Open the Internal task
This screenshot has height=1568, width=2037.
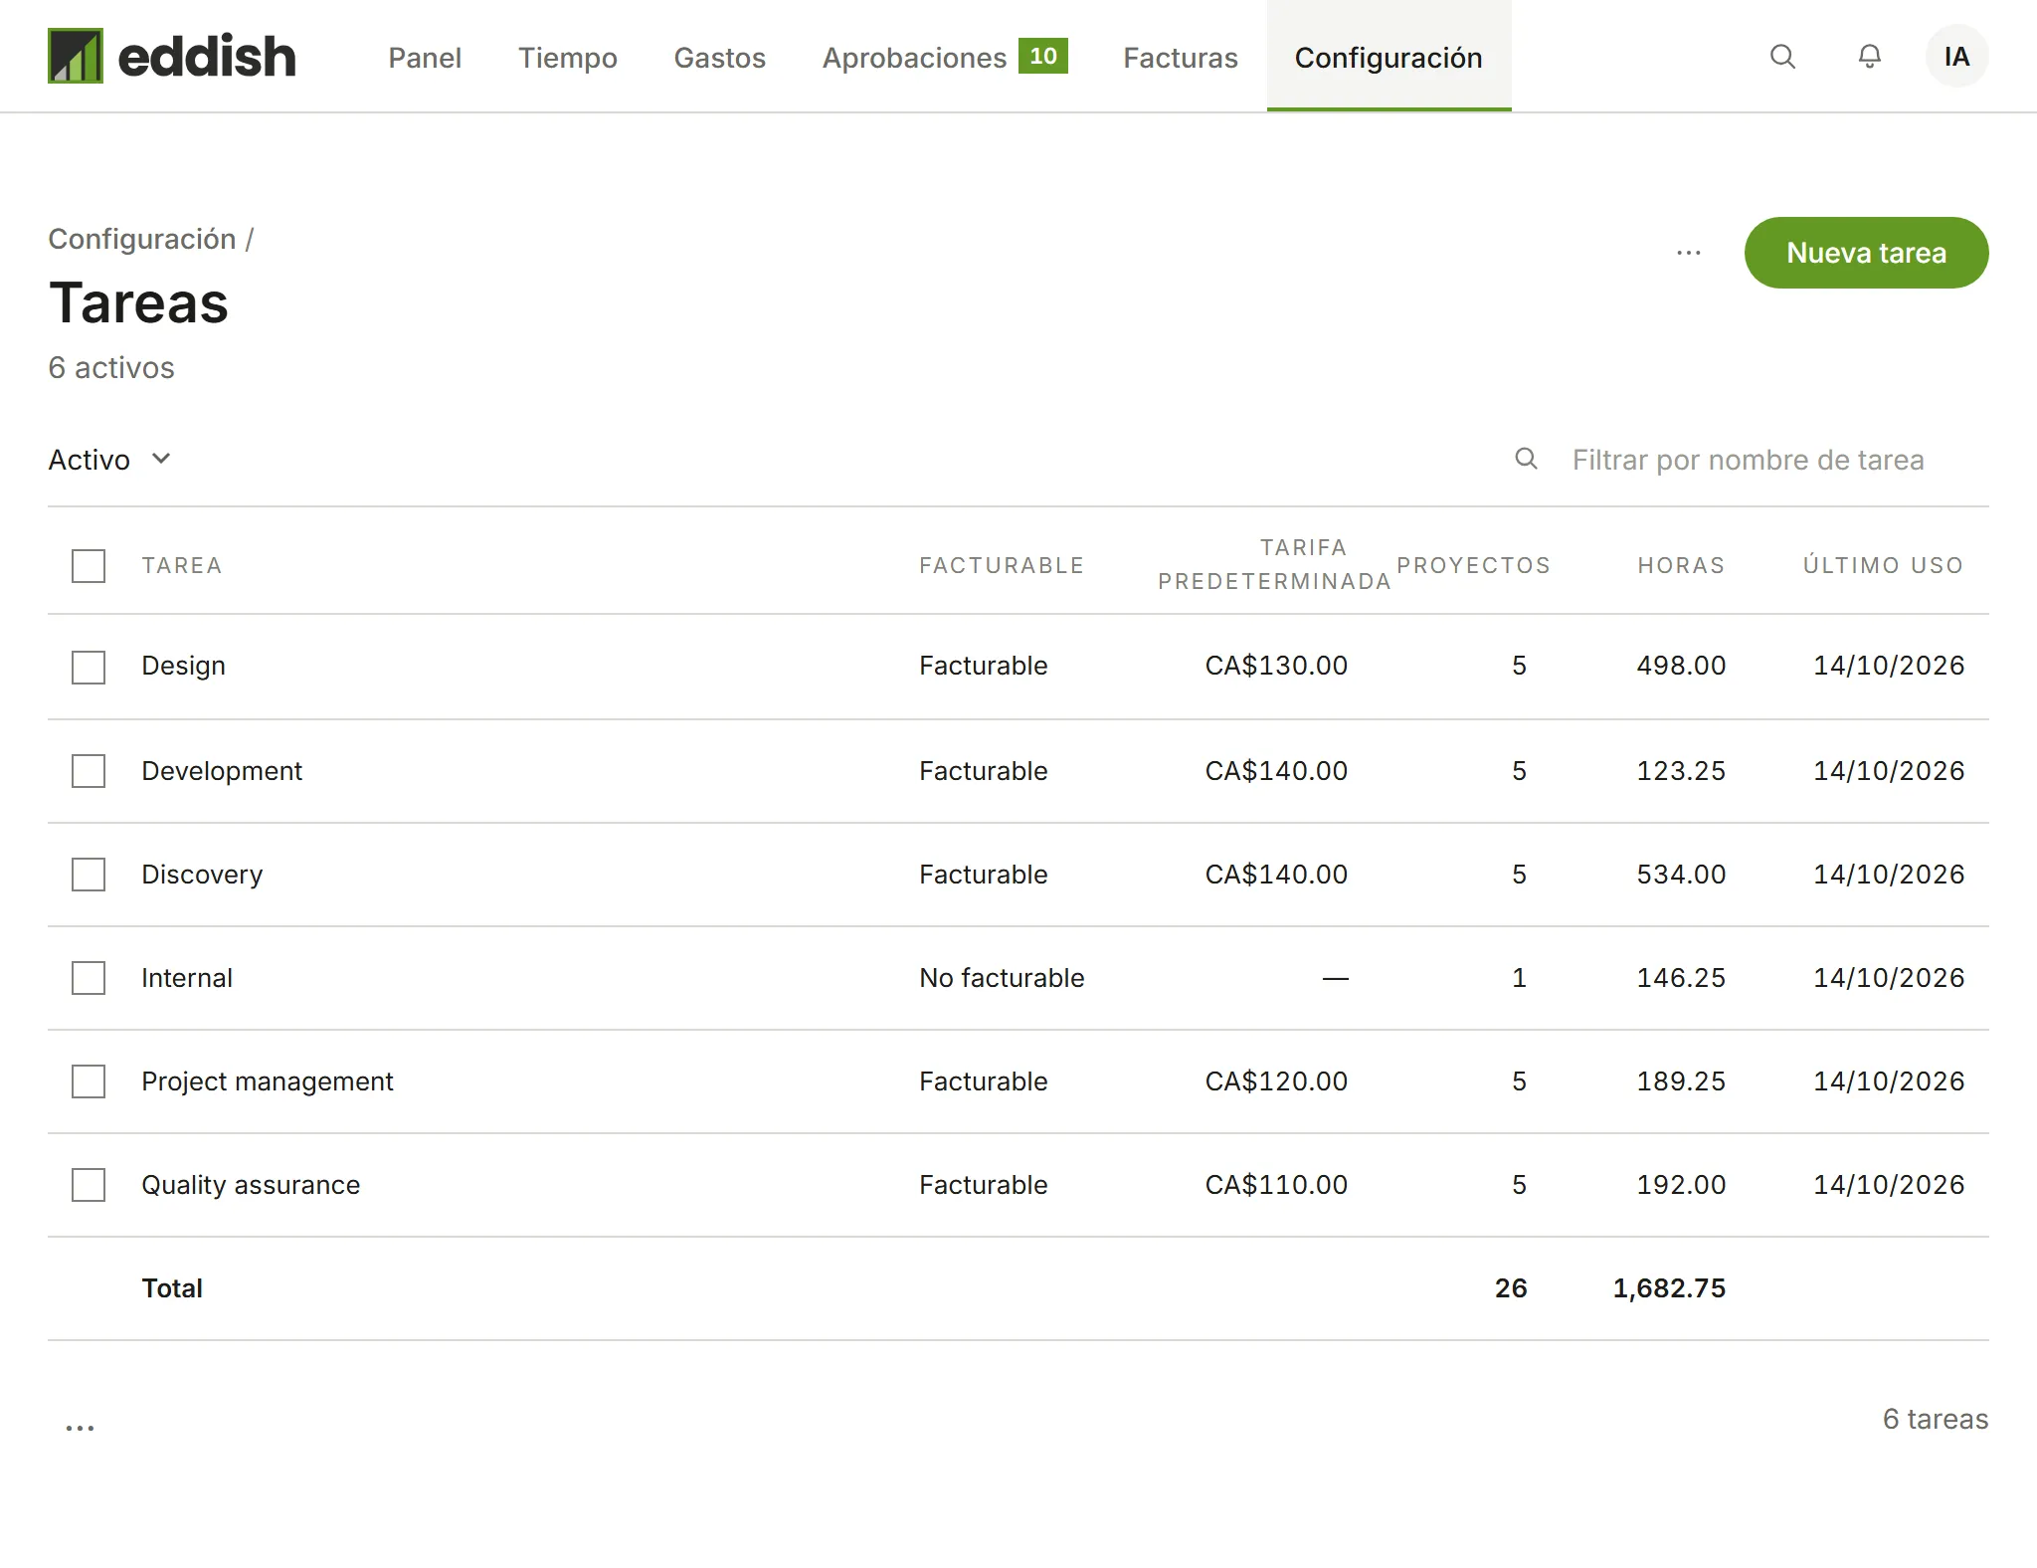point(187,978)
